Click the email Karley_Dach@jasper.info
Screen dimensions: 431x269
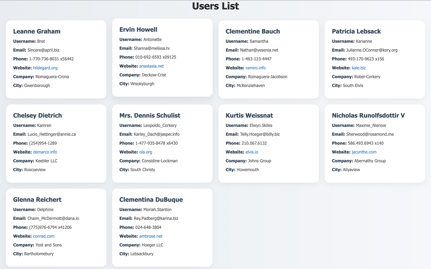(x=157, y=134)
